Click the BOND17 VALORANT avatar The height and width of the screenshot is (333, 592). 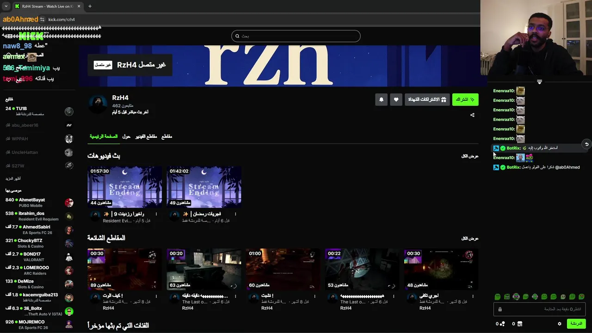click(69, 257)
